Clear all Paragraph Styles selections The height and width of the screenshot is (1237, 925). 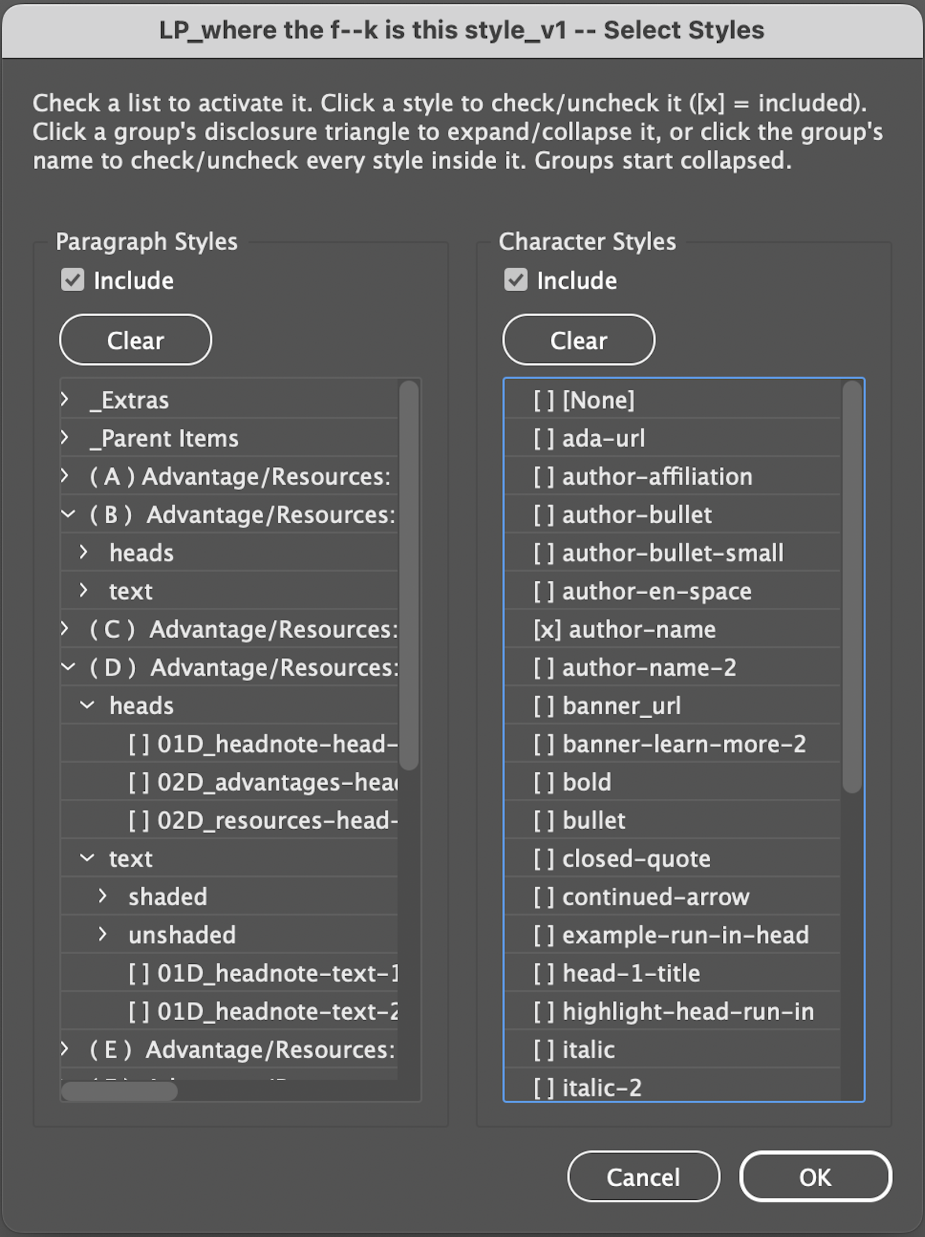click(x=136, y=340)
